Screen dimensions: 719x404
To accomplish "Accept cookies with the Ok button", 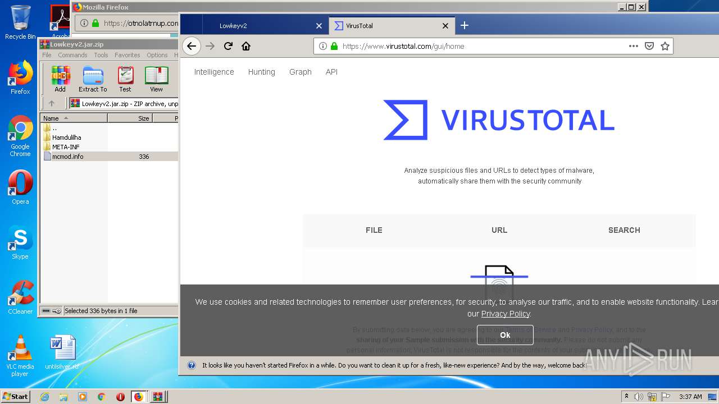I will tap(505, 335).
